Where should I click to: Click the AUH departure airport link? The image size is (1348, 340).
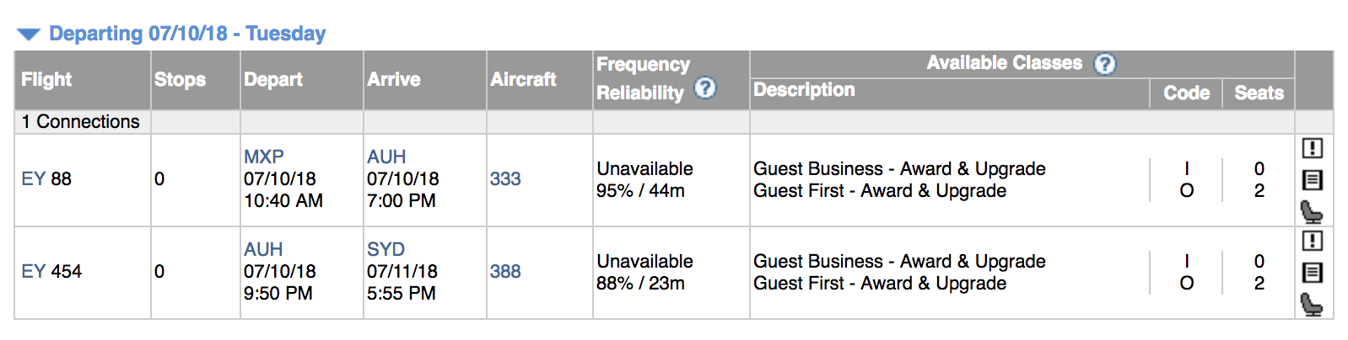click(263, 249)
